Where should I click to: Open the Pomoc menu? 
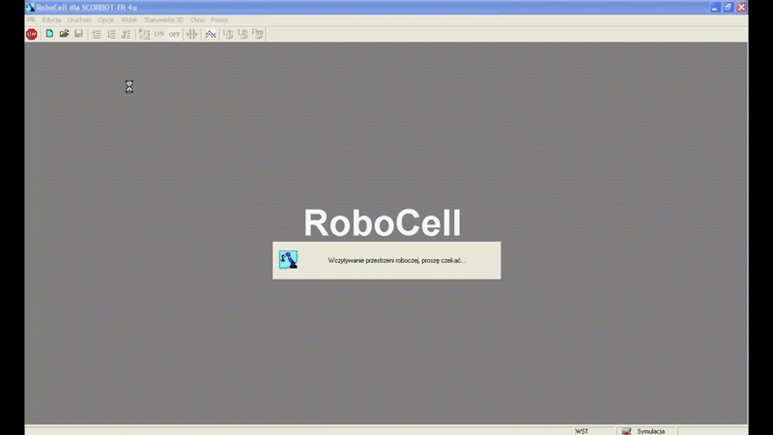pos(220,19)
